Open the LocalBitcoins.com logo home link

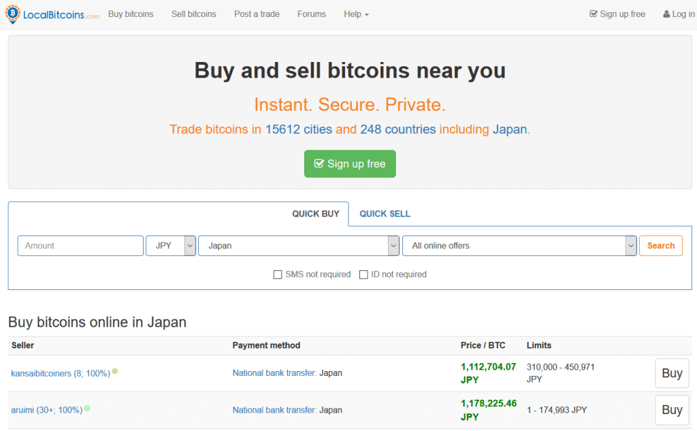click(52, 14)
